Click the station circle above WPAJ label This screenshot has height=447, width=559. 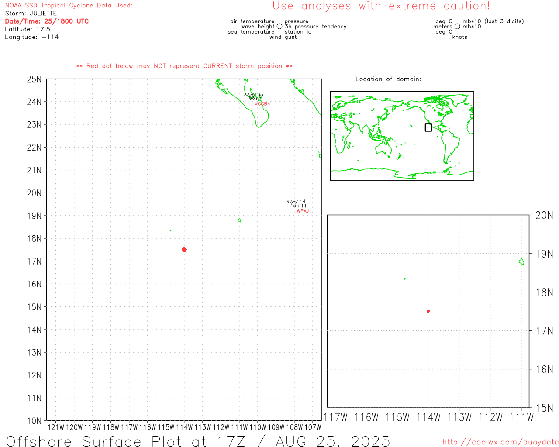click(294, 204)
